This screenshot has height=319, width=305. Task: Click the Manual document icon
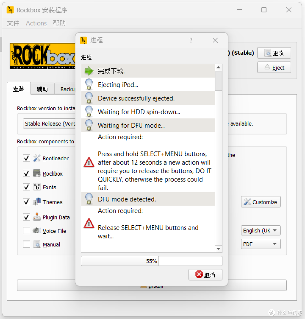(x=37, y=244)
